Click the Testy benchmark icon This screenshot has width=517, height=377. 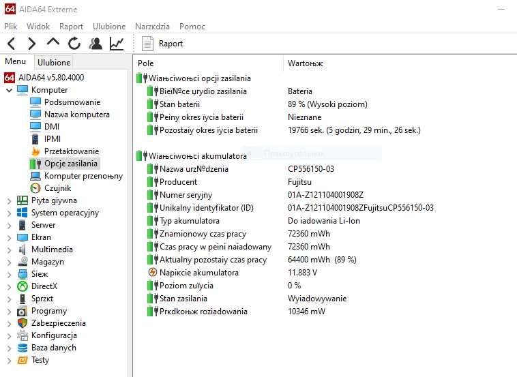[23, 360]
